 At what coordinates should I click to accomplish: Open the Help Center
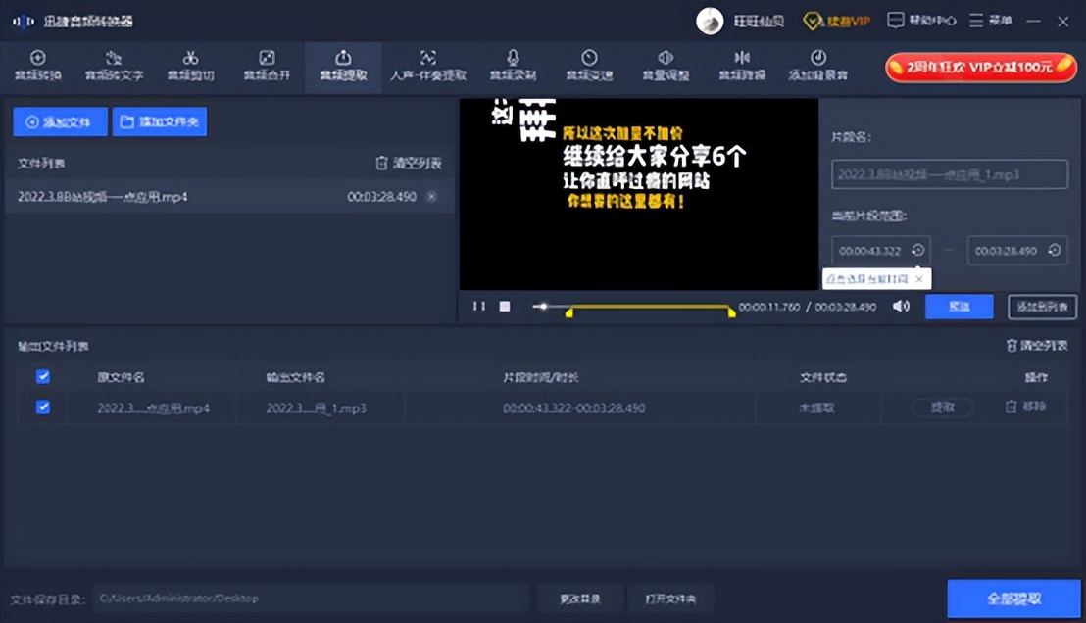point(921,21)
